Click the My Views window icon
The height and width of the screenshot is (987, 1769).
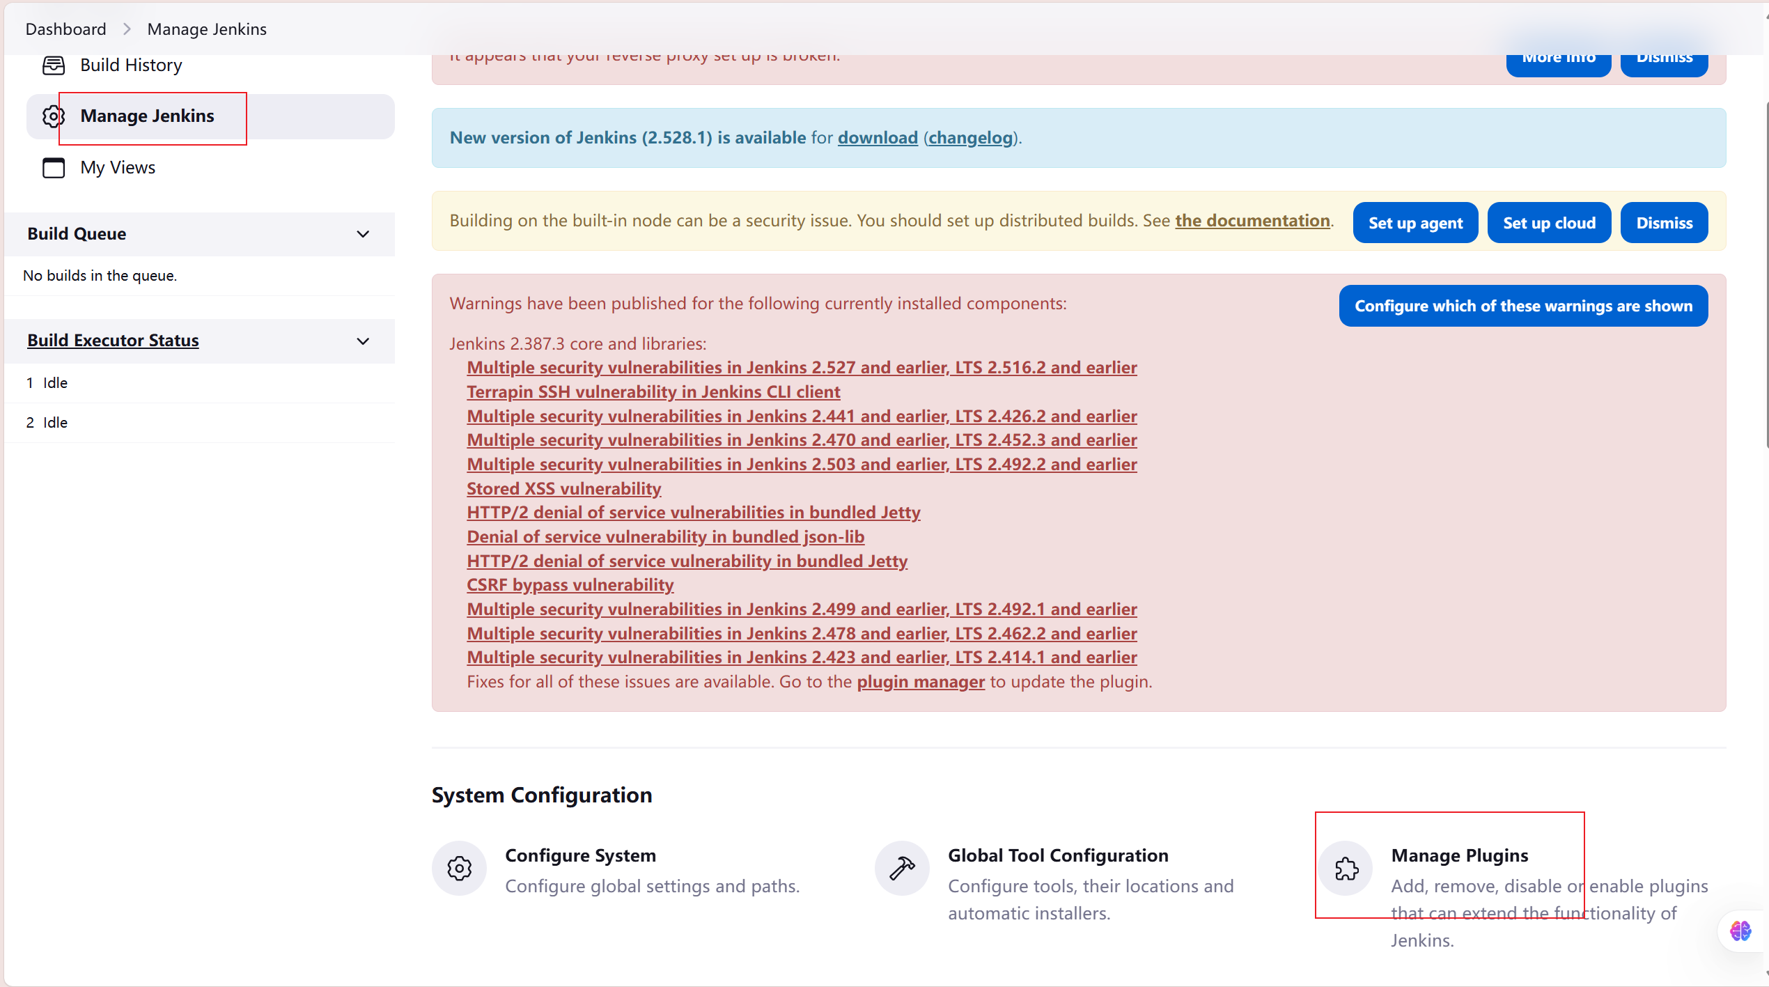(54, 168)
